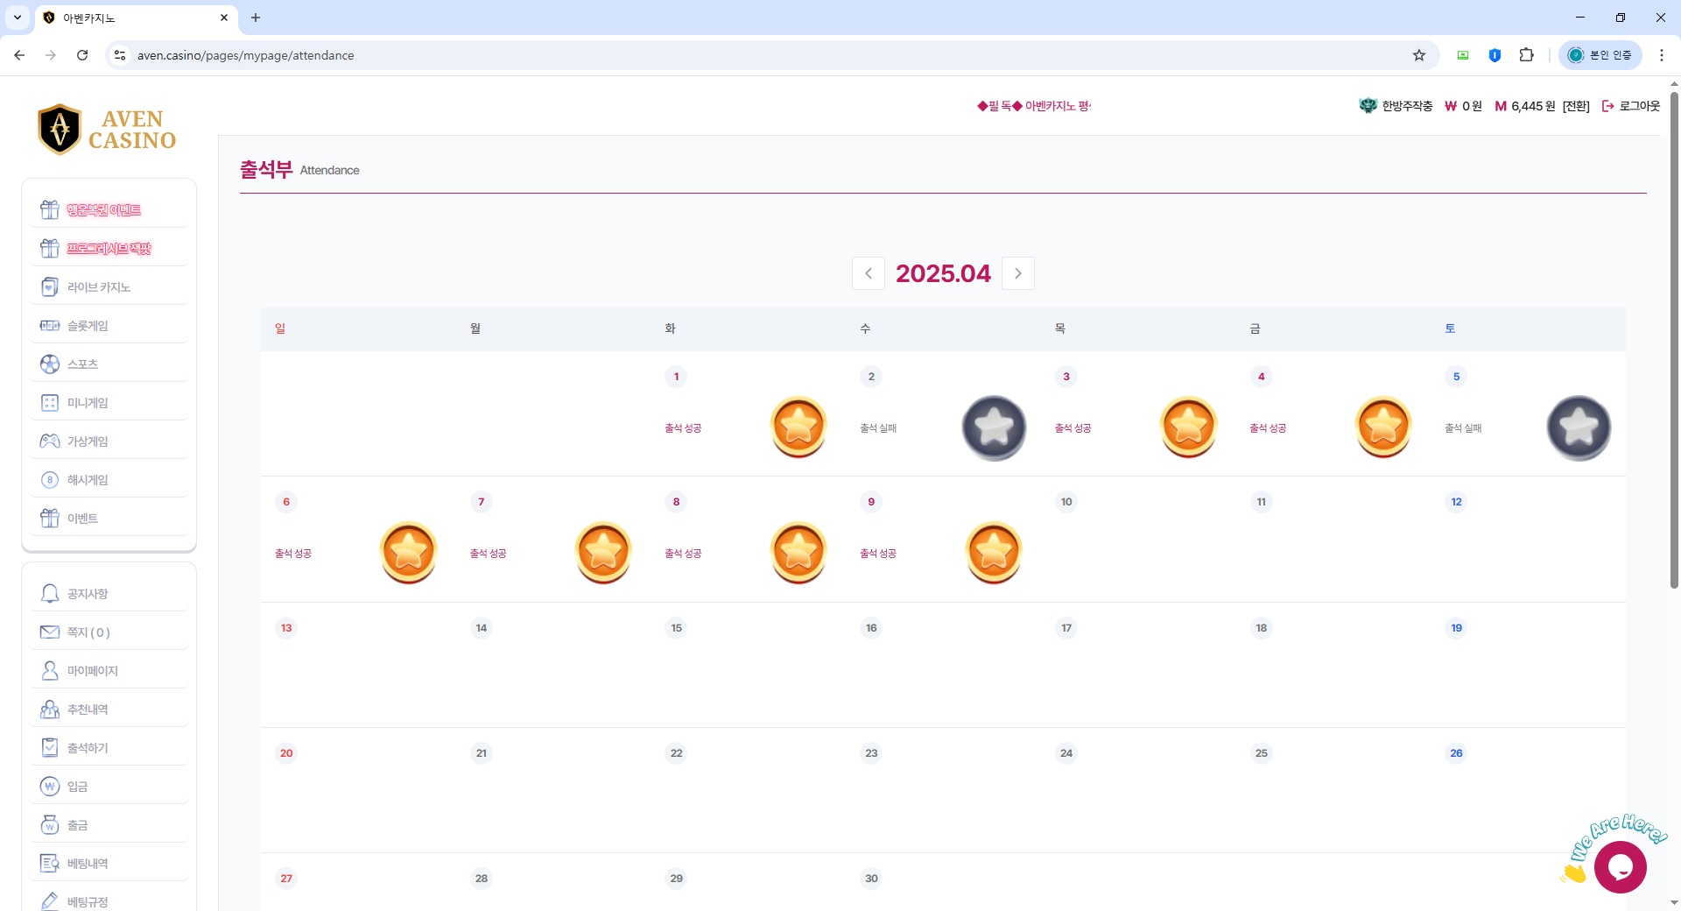Bookmark this page with the star icon
Viewport: 1681px width, 911px height.
pyautogui.click(x=1419, y=55)
